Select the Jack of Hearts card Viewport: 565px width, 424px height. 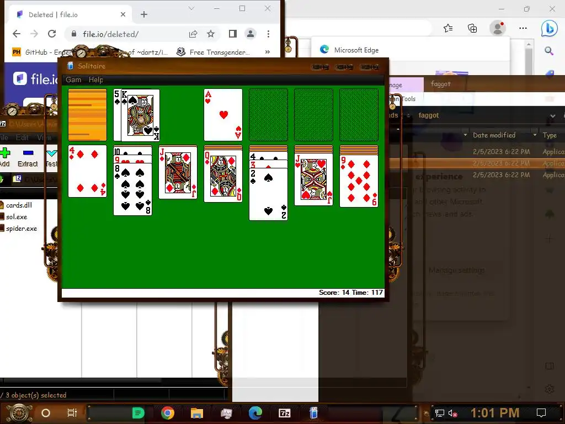[313, 179]
